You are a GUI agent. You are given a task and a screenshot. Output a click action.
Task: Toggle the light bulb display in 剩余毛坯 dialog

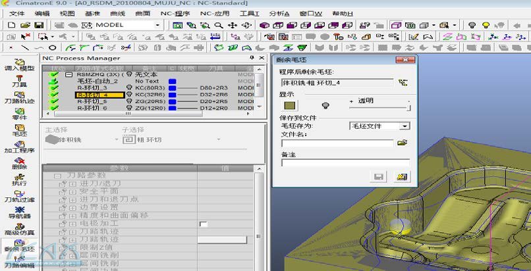325,105
